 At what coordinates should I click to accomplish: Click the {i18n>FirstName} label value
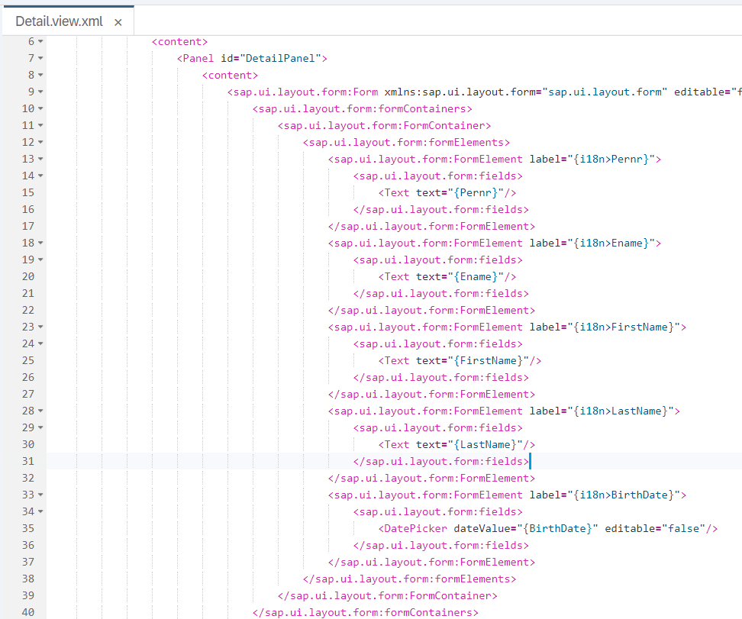624,327
